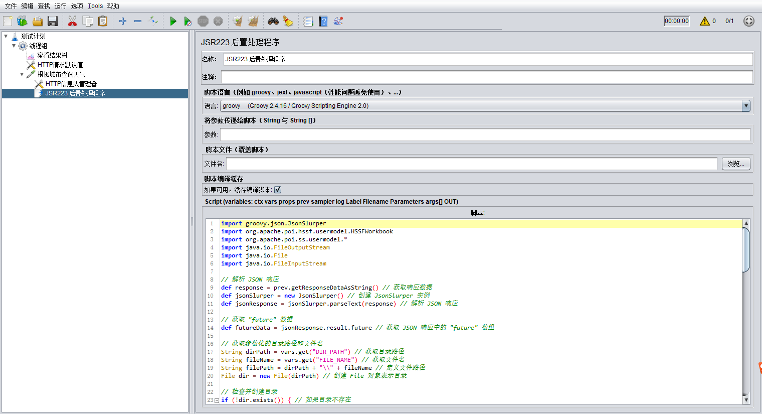Image resolution: width=762 pixels, height=414 pixels.
Task: Click the yellow warning triangle log icon
Action: click(x=705, y=21)
